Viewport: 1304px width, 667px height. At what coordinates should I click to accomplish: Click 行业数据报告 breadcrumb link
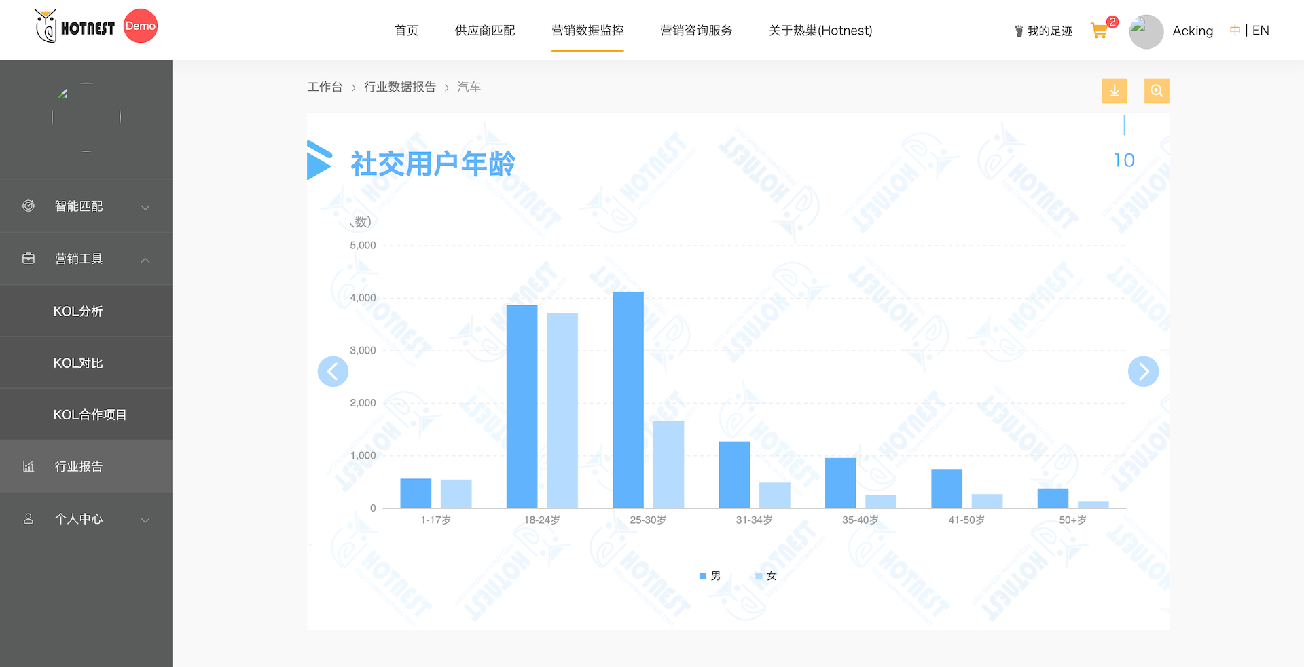pyautogui.click(x=399, y=87)
